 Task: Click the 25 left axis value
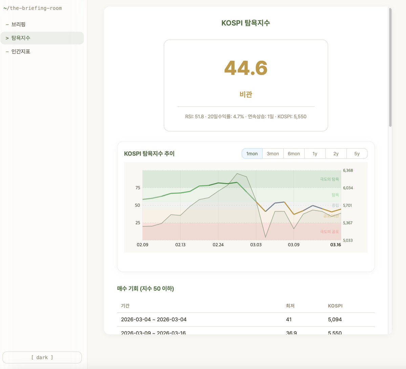point(138,223)
